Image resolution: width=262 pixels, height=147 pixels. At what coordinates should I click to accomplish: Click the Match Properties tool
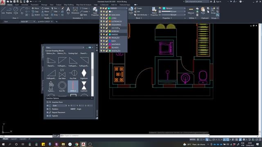(x=154, y=11)
